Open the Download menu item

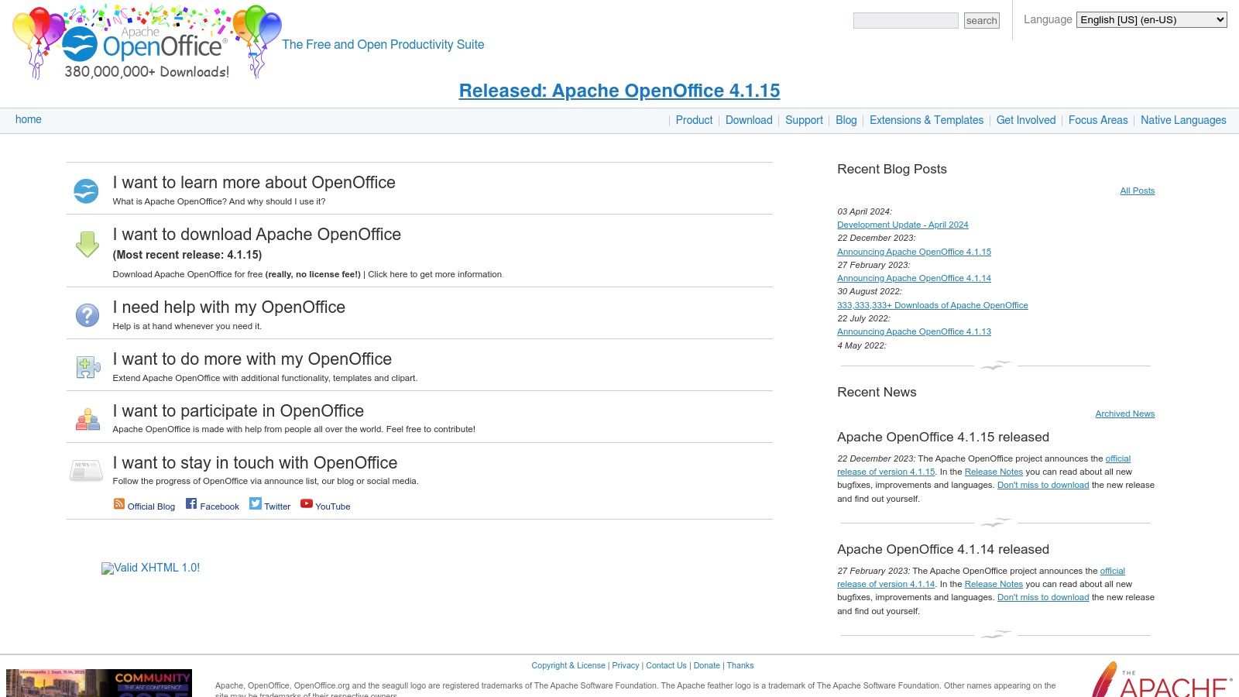(x=749, y=120)
